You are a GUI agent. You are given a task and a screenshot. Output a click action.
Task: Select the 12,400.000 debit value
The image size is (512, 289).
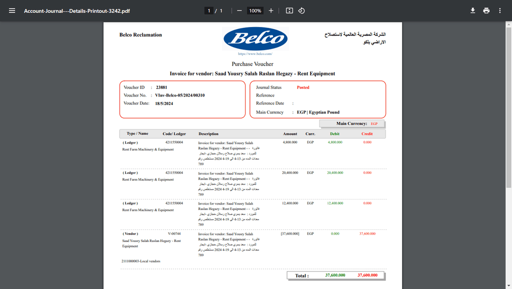coord(335,203)
